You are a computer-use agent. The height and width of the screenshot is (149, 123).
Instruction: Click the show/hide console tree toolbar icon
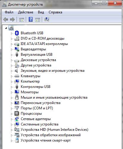[22, 20]
